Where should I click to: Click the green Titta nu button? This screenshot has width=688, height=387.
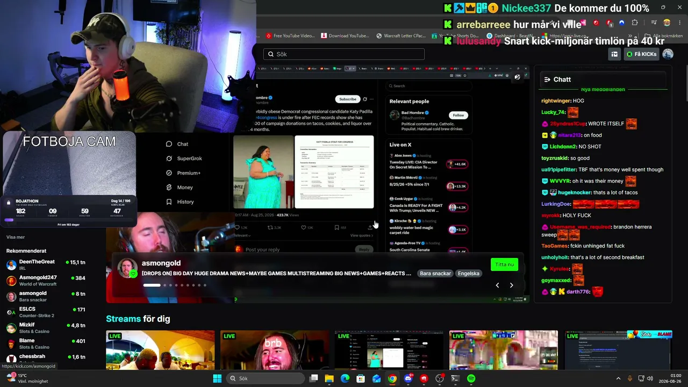(504, 264)
